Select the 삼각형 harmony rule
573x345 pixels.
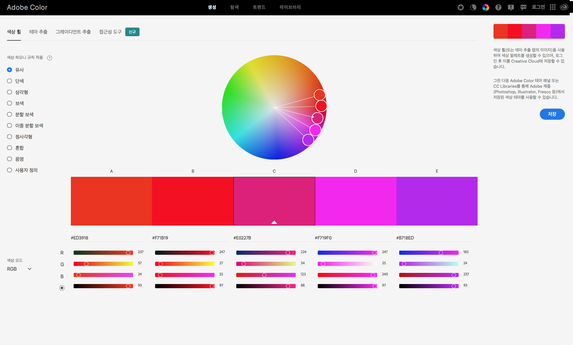tap(9, 92)
